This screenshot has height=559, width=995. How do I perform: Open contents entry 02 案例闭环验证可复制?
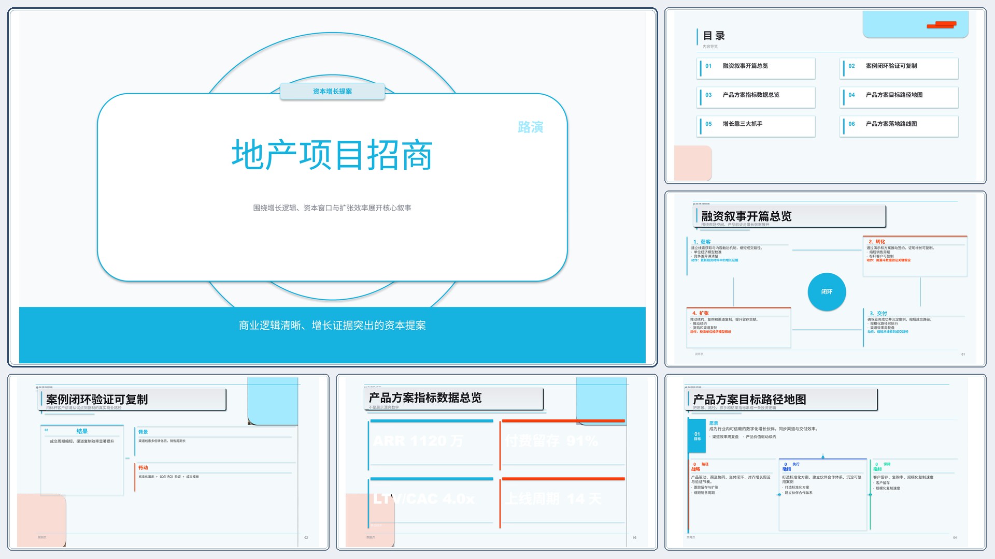[x=900, y=68]
